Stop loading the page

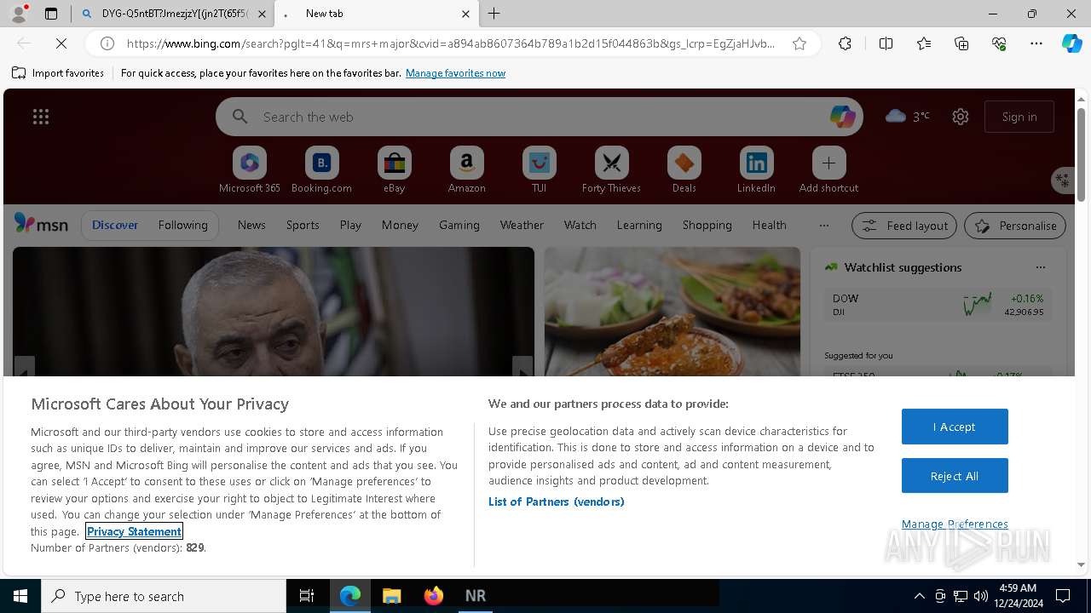(x=61, y=43)
